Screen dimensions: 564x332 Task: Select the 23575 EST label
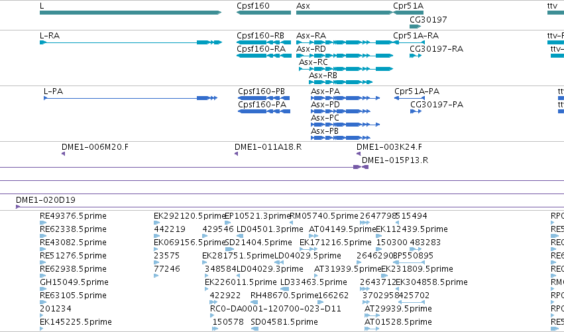(x=166, y=256)
